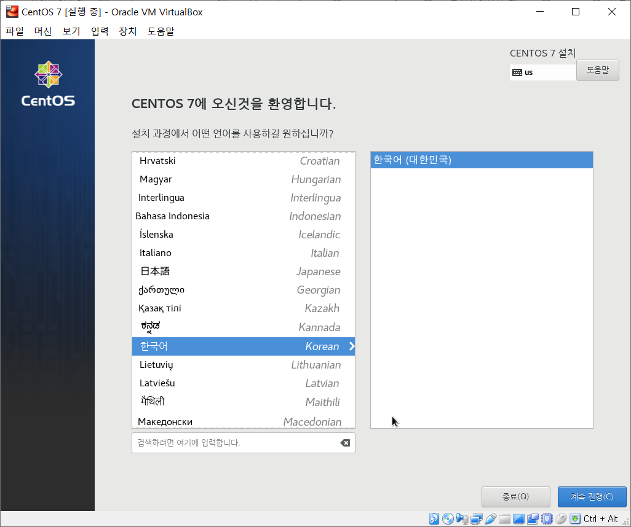
Task: Open the 보기 menu
Action: tap(71, 31)
